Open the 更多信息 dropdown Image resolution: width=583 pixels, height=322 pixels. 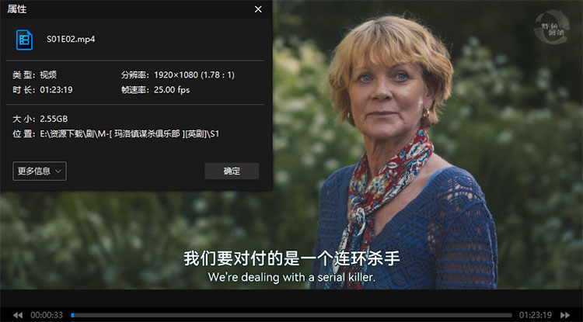click(40, 171)
